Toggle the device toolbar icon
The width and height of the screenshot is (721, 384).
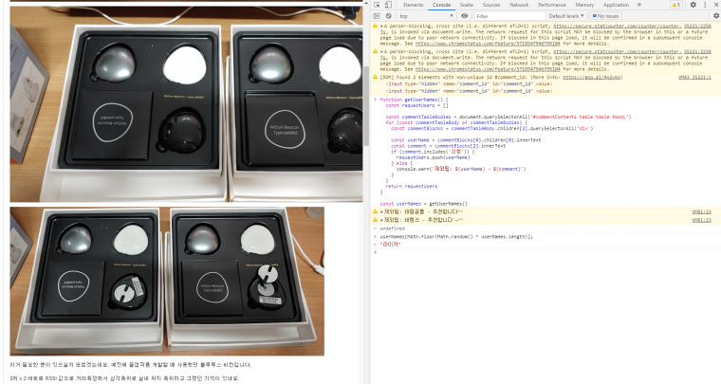[388, 5]
